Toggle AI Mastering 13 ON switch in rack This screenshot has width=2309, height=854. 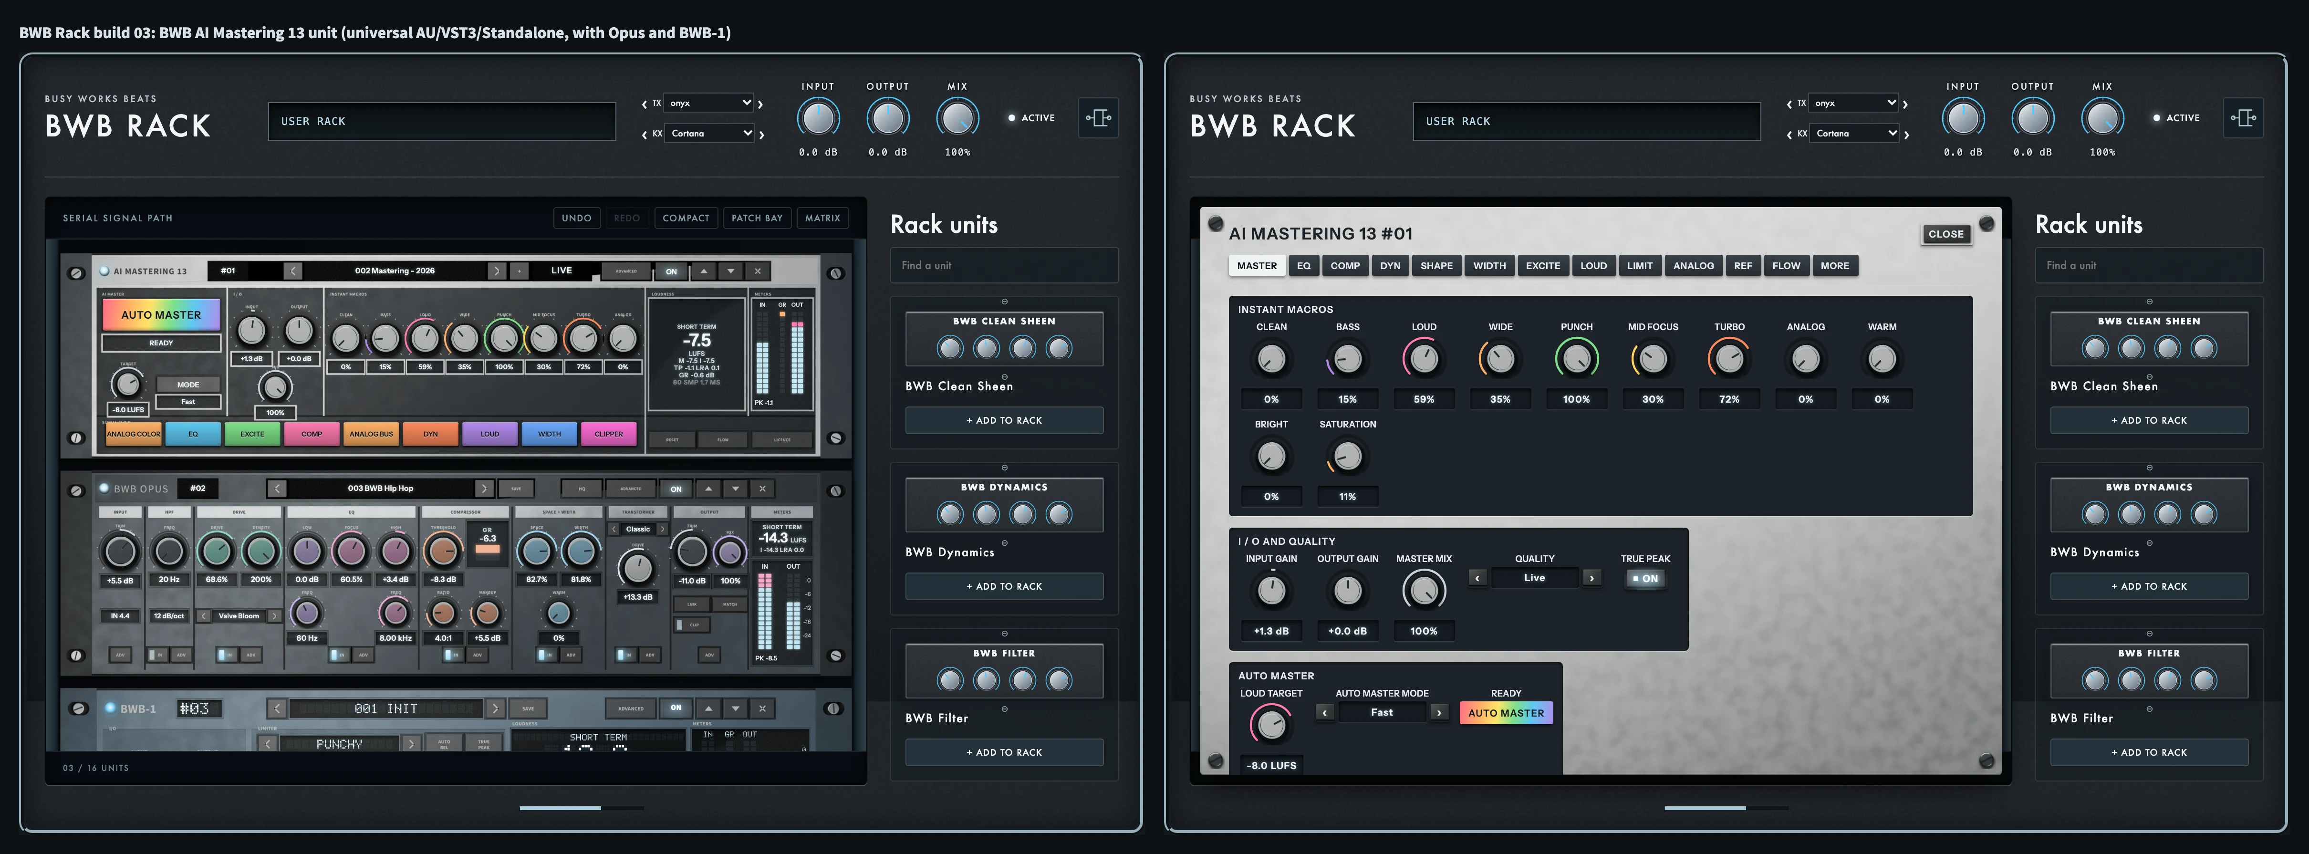tap(671, 271)
